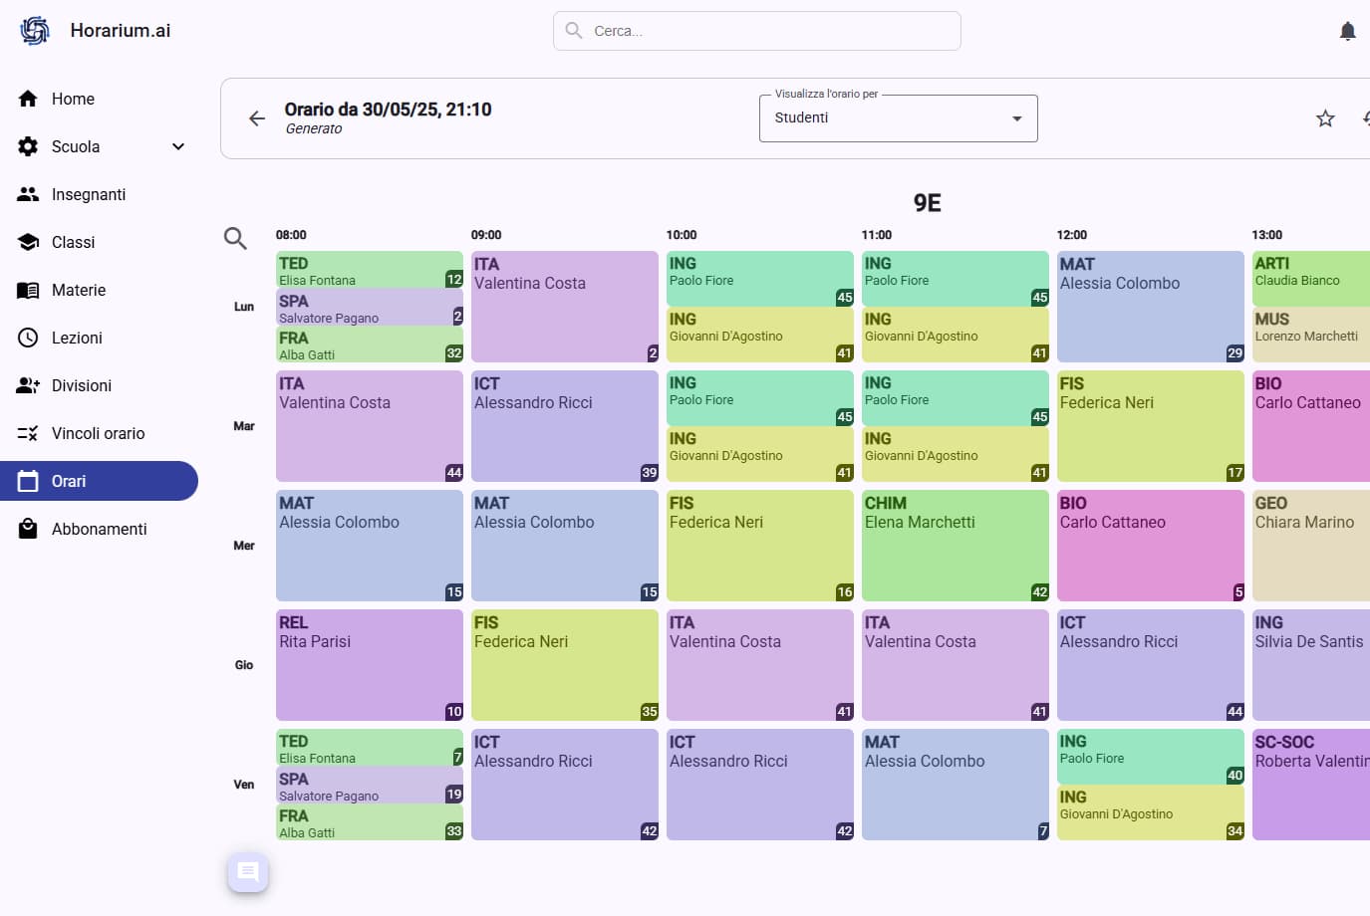
Task: Select Divisioni in the sidebar
Action: pyautogui.click(x=81, y=385)
